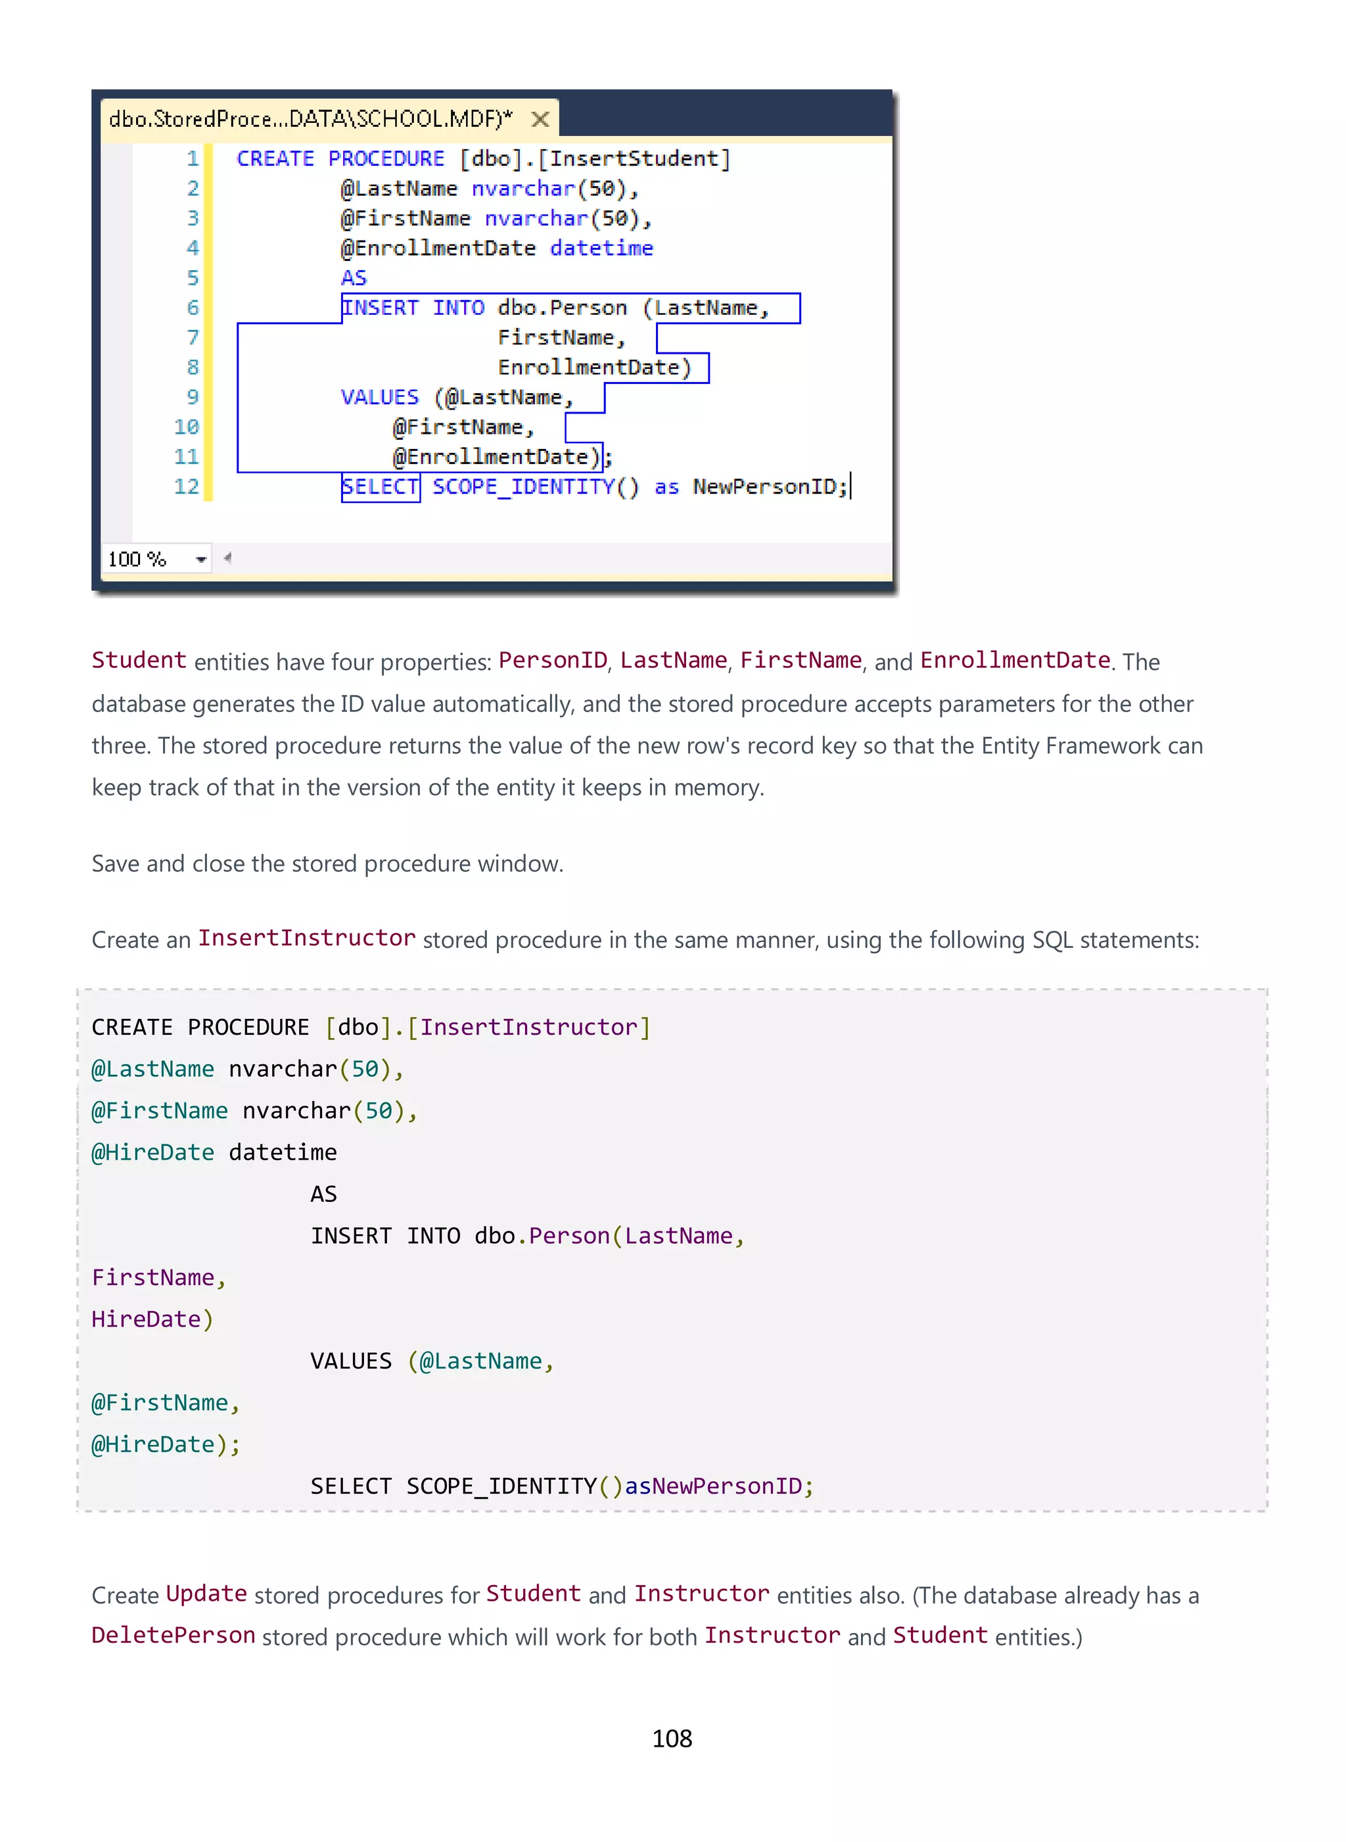This screenshot has width=1346, height=1842.
Task: Click the SELECT keyword on line 12
Action: tap(380, 486)
